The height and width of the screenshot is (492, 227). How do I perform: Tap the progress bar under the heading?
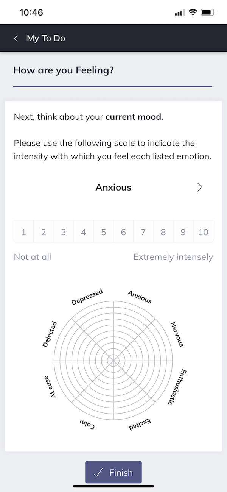(x=113, y=87)
